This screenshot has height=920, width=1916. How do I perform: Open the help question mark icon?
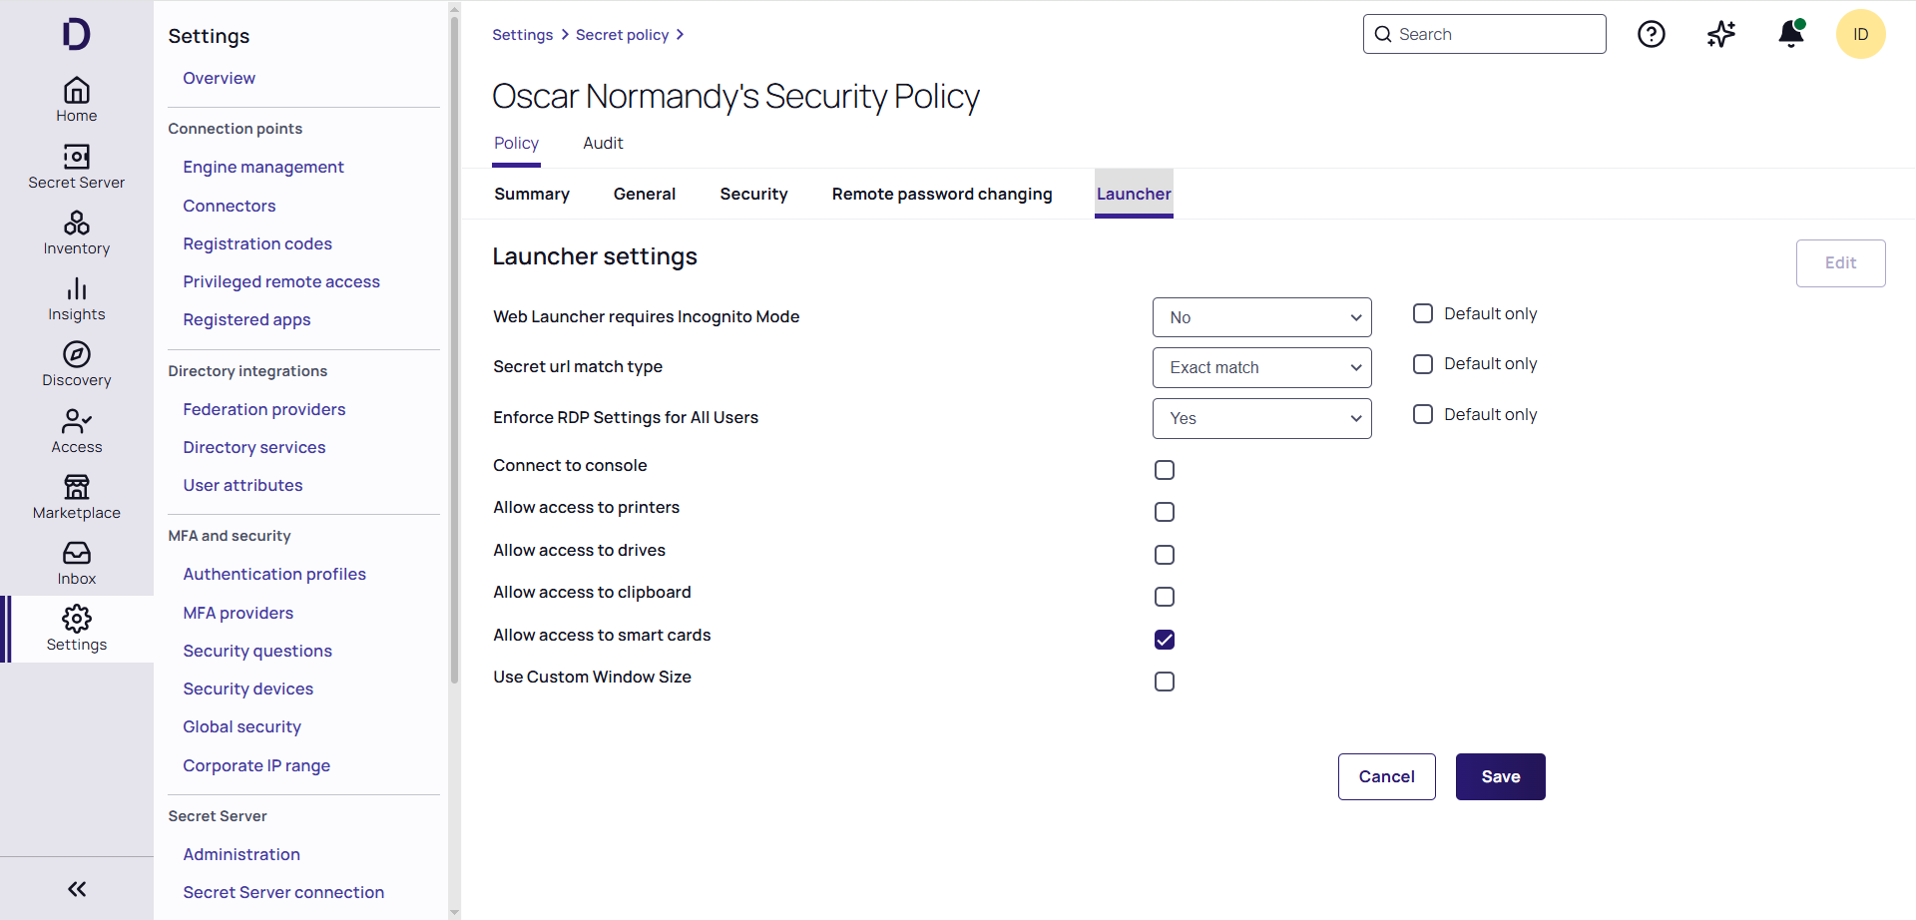(x=1652, y=35)
